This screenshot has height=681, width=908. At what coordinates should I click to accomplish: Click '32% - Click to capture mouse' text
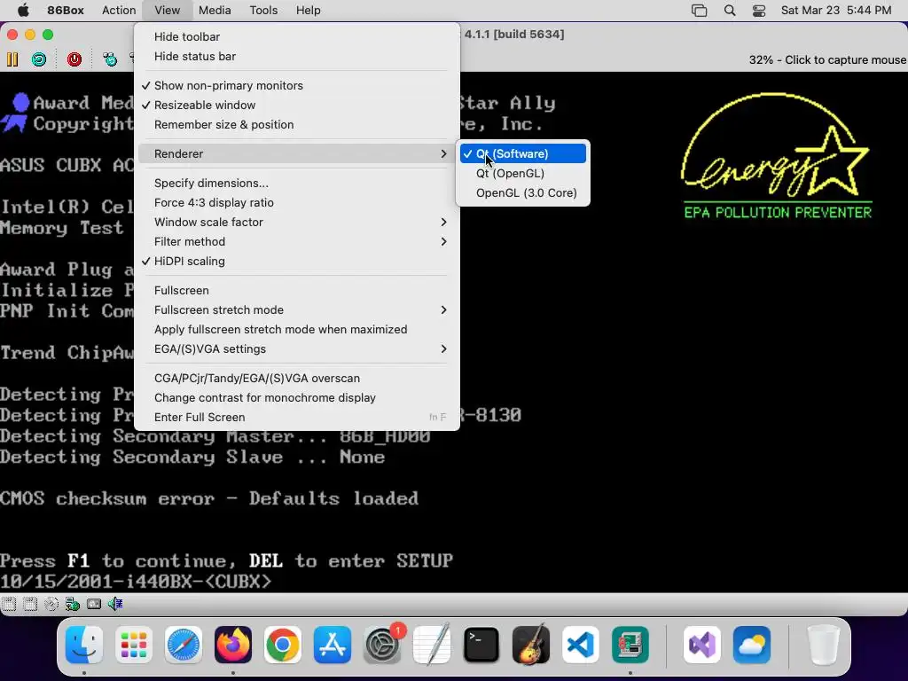point(827,60)
